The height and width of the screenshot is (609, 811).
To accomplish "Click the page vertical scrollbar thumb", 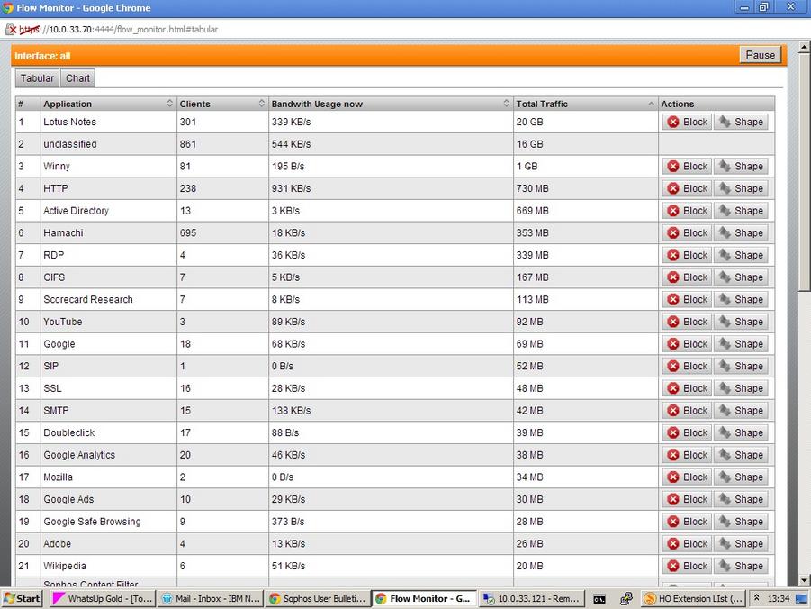I will [x=805, y=171].
